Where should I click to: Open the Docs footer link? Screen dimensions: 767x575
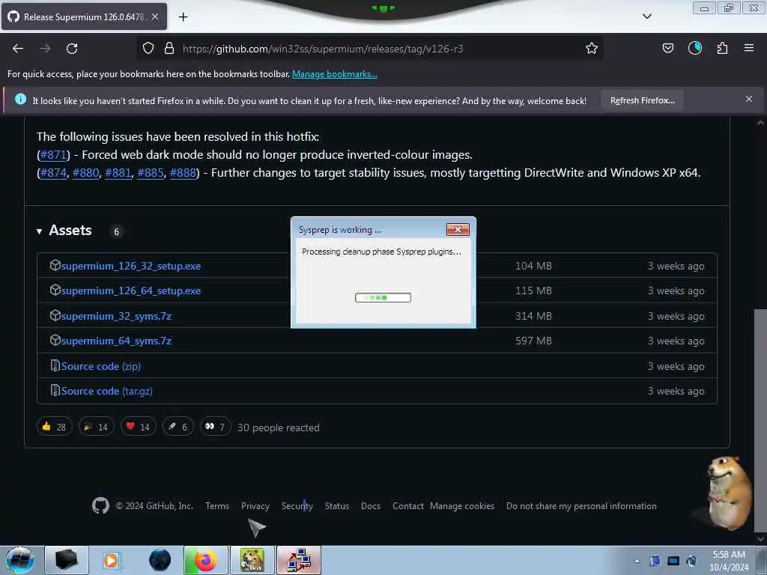tap(371, 506)
